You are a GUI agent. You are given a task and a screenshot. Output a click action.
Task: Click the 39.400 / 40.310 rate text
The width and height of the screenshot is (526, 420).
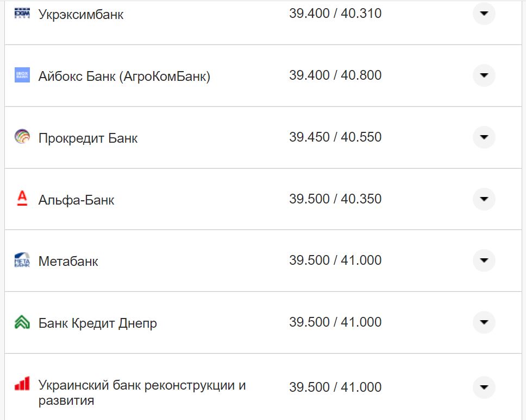point(336,12)
